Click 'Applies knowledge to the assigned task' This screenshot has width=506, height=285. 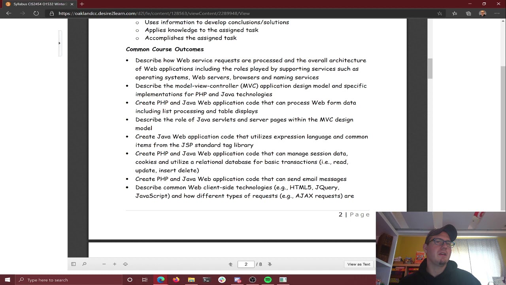pos(201,30)
